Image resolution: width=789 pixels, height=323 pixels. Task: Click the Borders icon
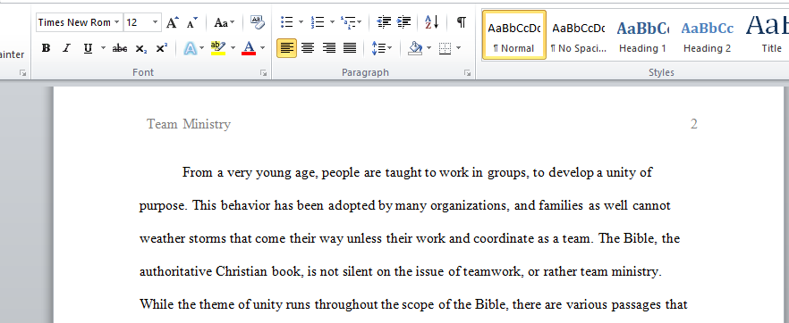445,49
